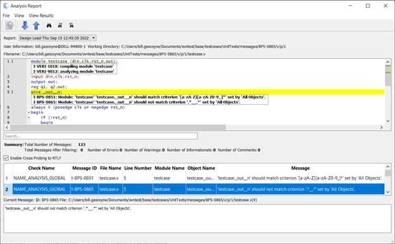395x244 pixels.
Task: Click the first toolbar report icon
Action: 9,25
